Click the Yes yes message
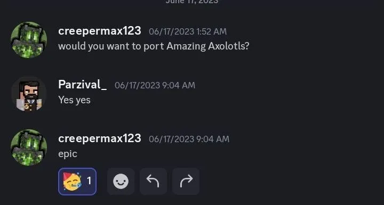This screenshot has height=205, width=384. pos(75,100)
